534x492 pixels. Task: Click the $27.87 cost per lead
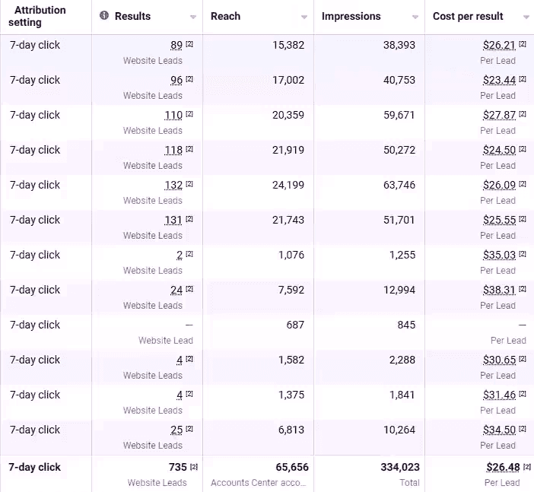point(499,115)
